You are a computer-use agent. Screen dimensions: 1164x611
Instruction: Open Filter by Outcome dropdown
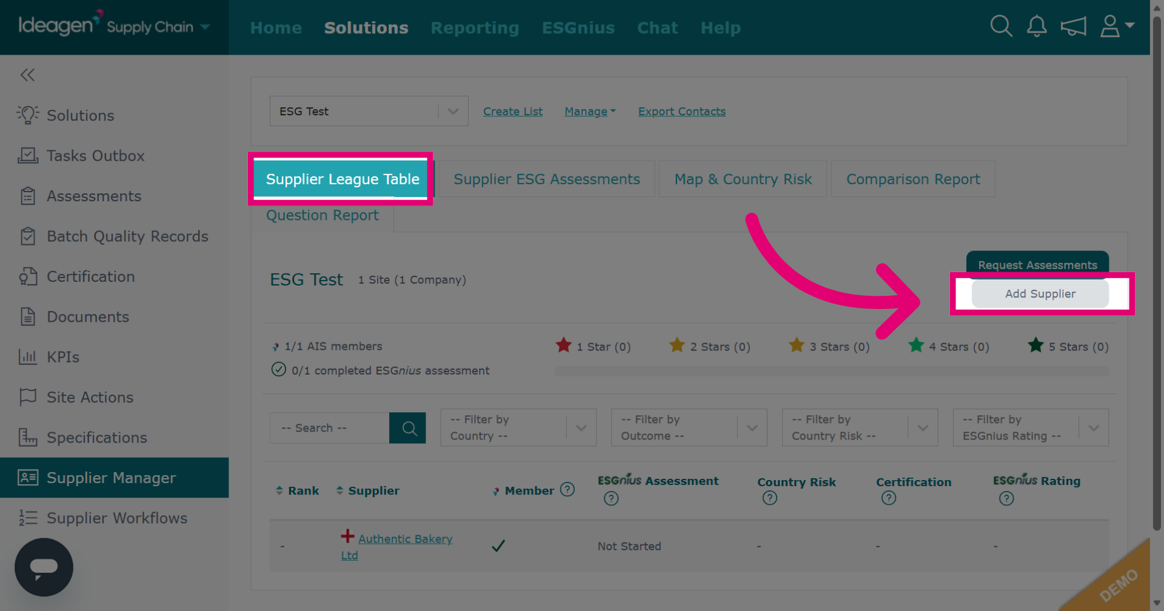point(689,427)
